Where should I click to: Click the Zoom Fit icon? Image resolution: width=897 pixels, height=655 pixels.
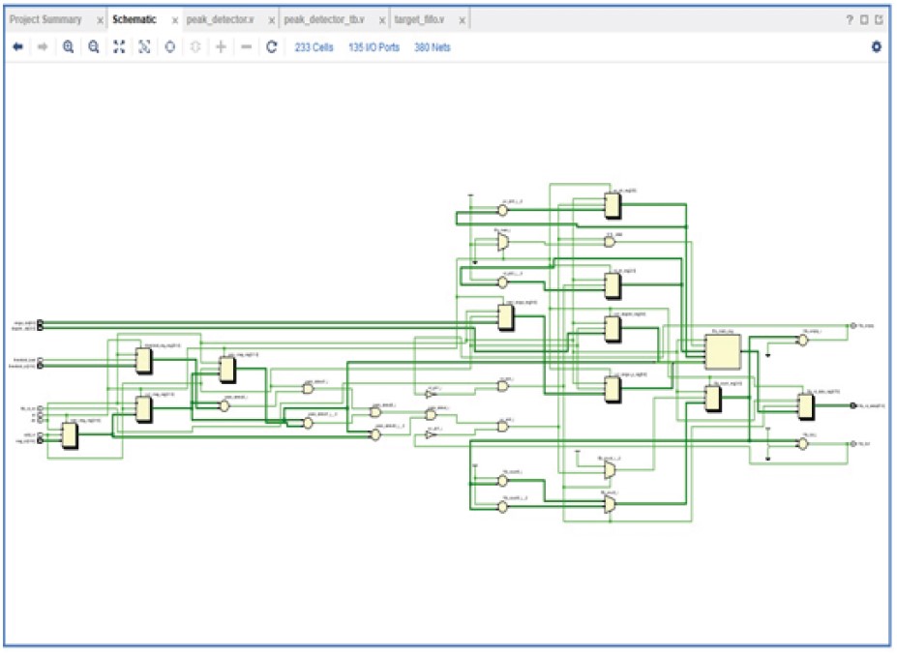119,47
